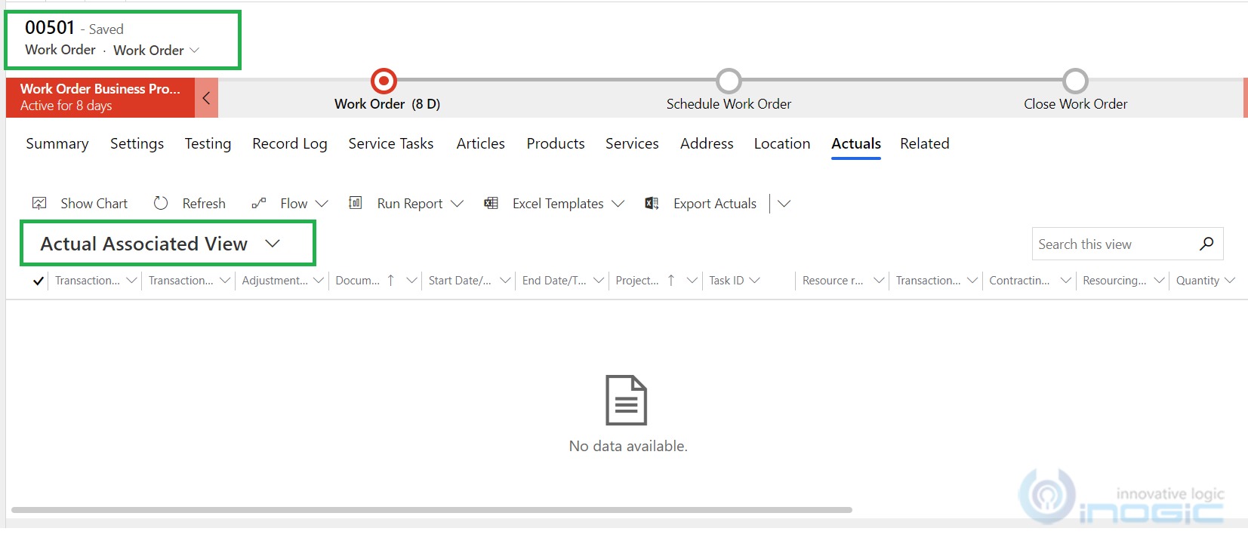Toggle the select-all rows checkmark
This screenshot has height=556, width=1248.
[39, 281]
